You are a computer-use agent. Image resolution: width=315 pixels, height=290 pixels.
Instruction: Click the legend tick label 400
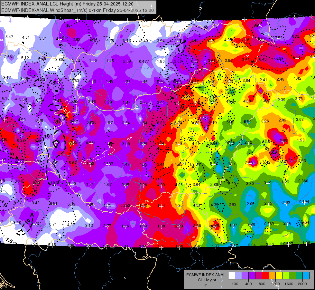(248, 284)
